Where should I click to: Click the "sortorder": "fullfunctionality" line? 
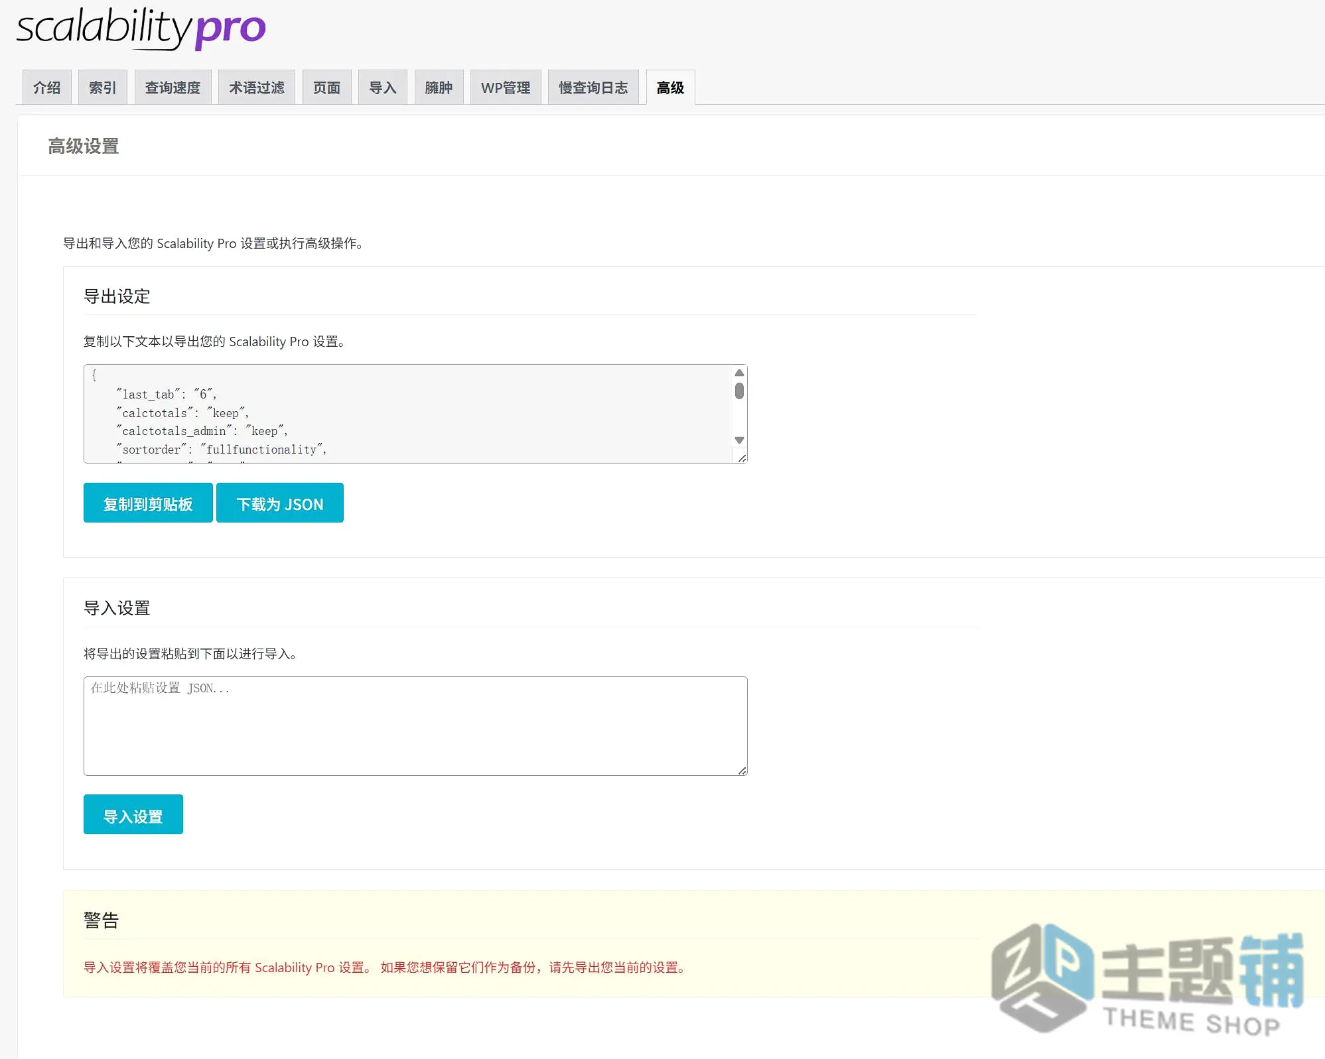point(222,450)
